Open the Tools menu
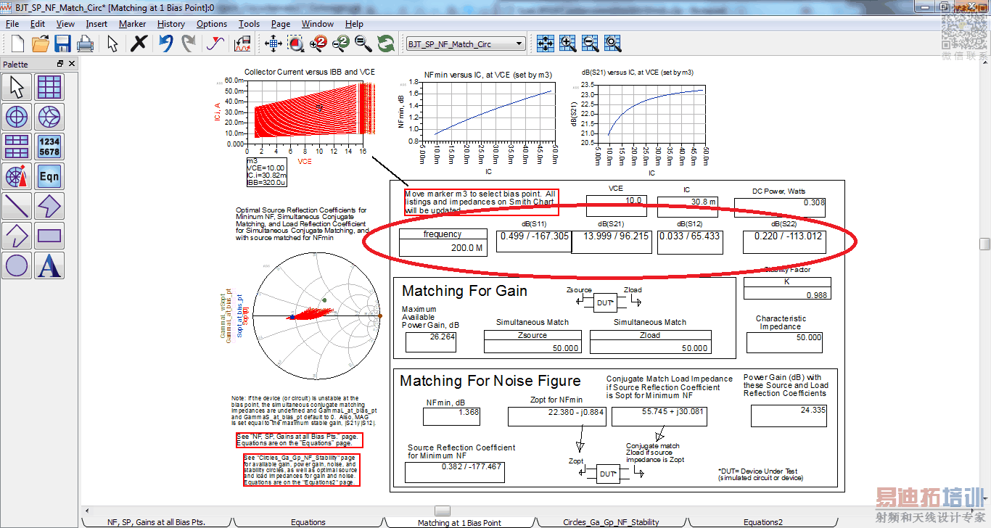 pyautogui.click(x=250, y=24)
